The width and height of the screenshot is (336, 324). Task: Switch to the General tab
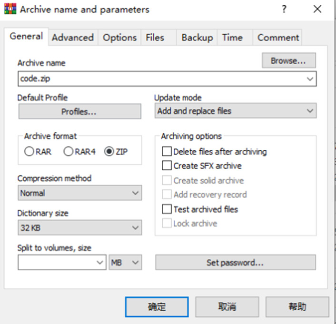point(26,37)
